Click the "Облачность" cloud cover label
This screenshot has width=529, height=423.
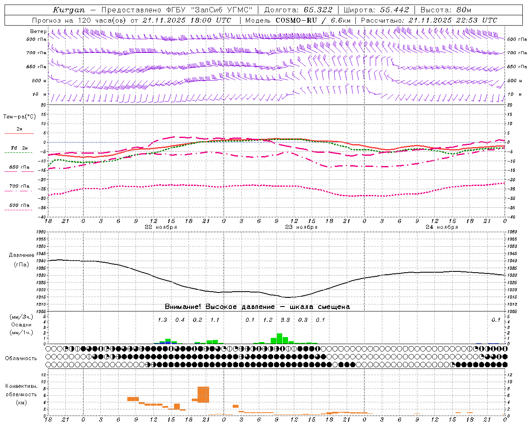click(21, 359)
